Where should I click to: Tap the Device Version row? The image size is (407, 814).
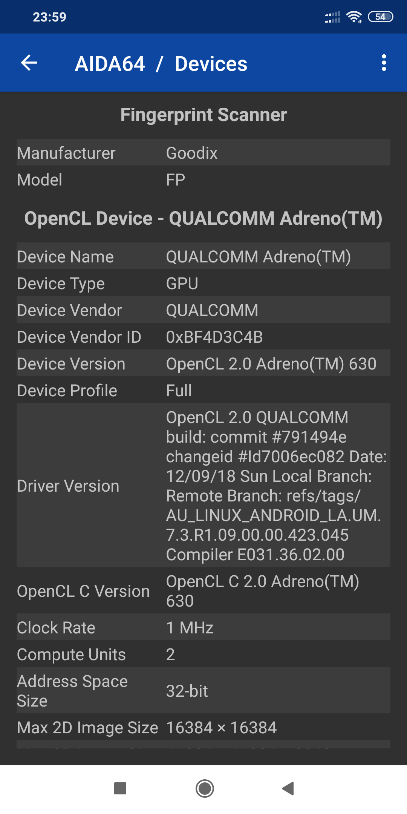[x=203, y=363]
